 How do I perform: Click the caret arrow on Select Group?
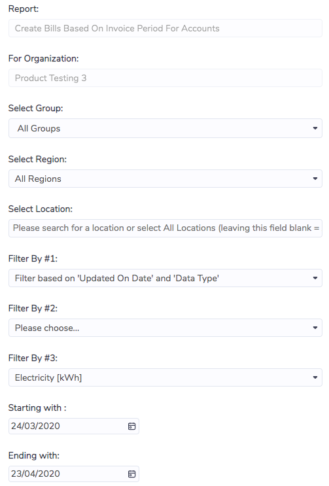[315, 128]
